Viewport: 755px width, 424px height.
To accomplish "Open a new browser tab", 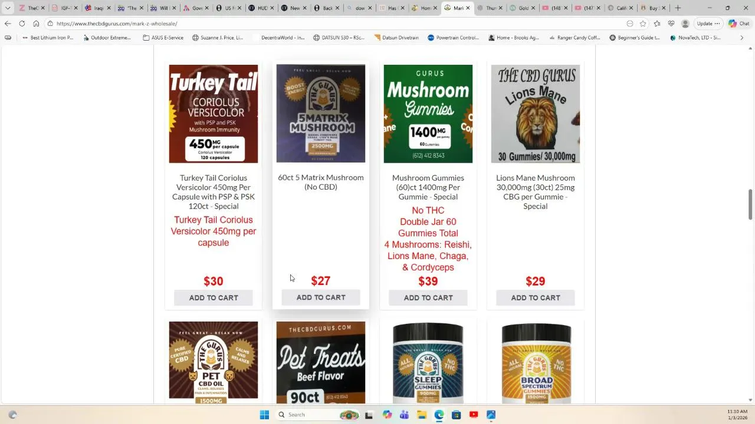I will click(678, 8).
